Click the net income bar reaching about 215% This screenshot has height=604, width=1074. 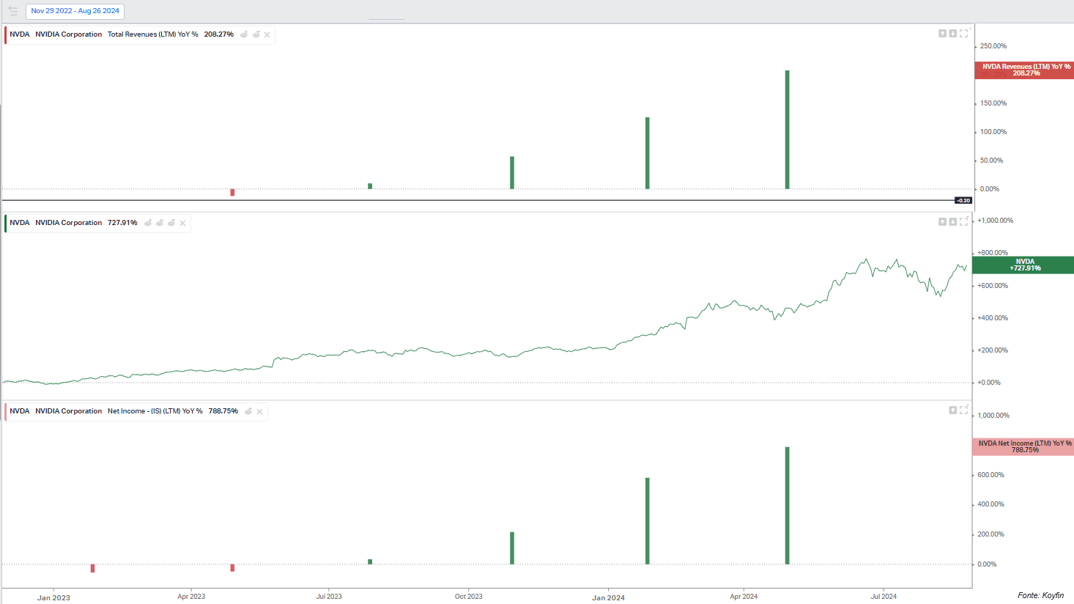click(x=512, y=548)
